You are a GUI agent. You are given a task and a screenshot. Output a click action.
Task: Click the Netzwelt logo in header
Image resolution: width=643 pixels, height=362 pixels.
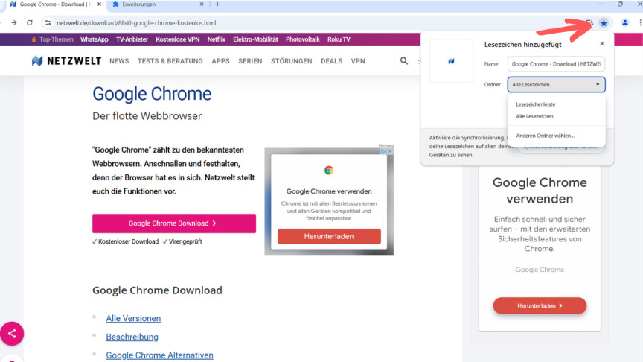[67, 61]
